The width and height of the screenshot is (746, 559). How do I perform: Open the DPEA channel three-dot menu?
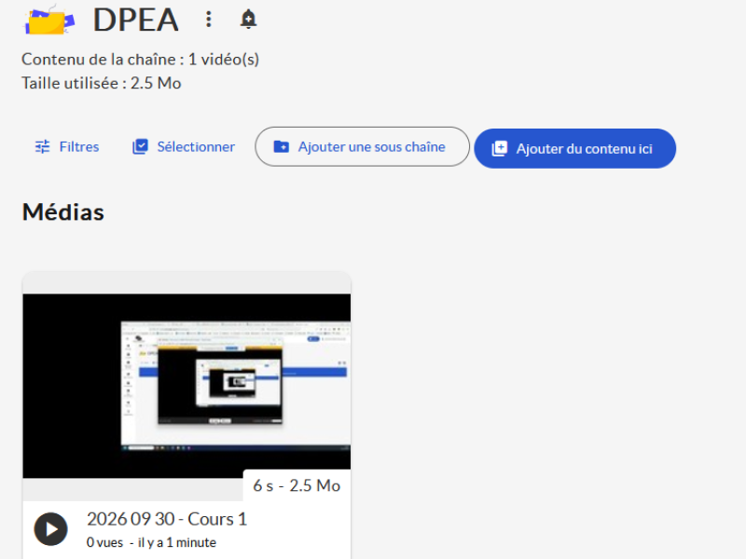[208, 20]
